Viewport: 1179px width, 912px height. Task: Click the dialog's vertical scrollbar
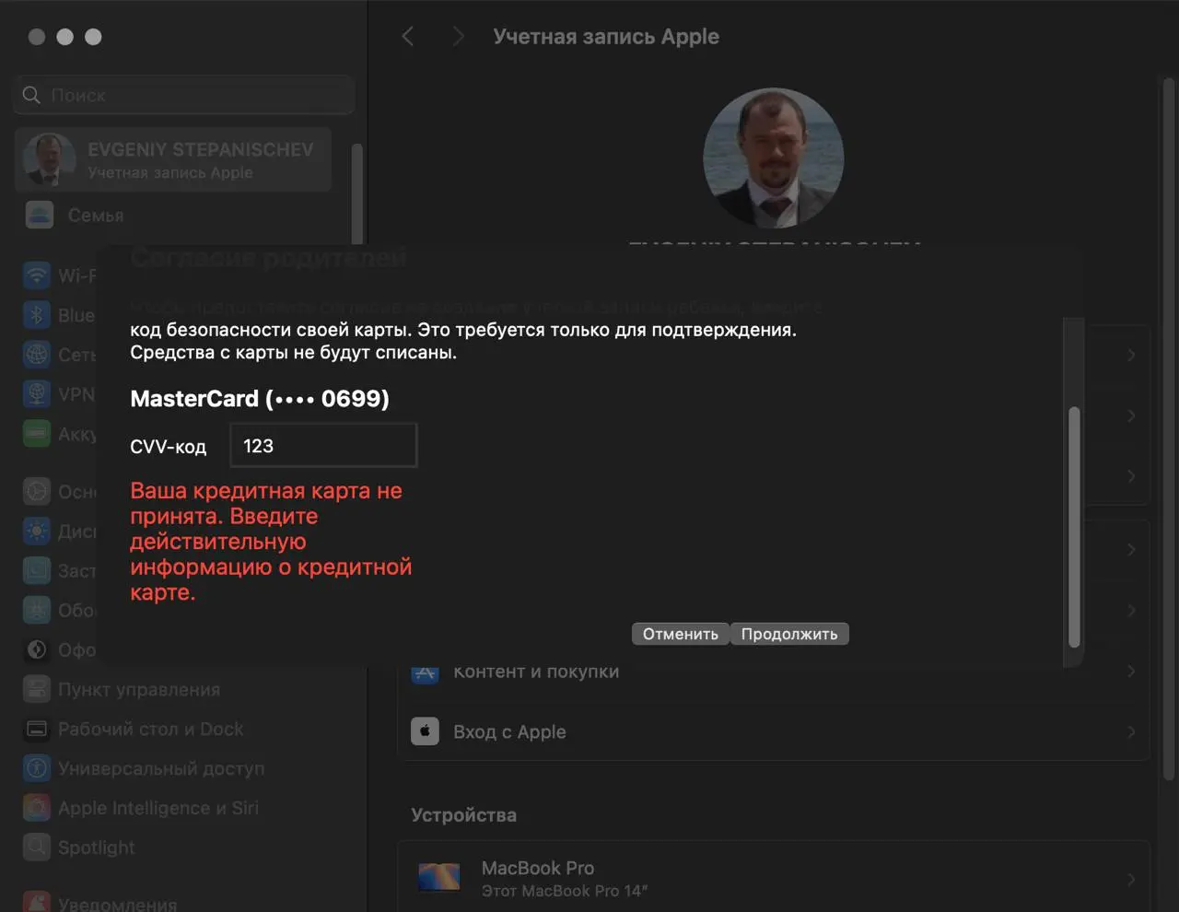tap(1074, 527)
